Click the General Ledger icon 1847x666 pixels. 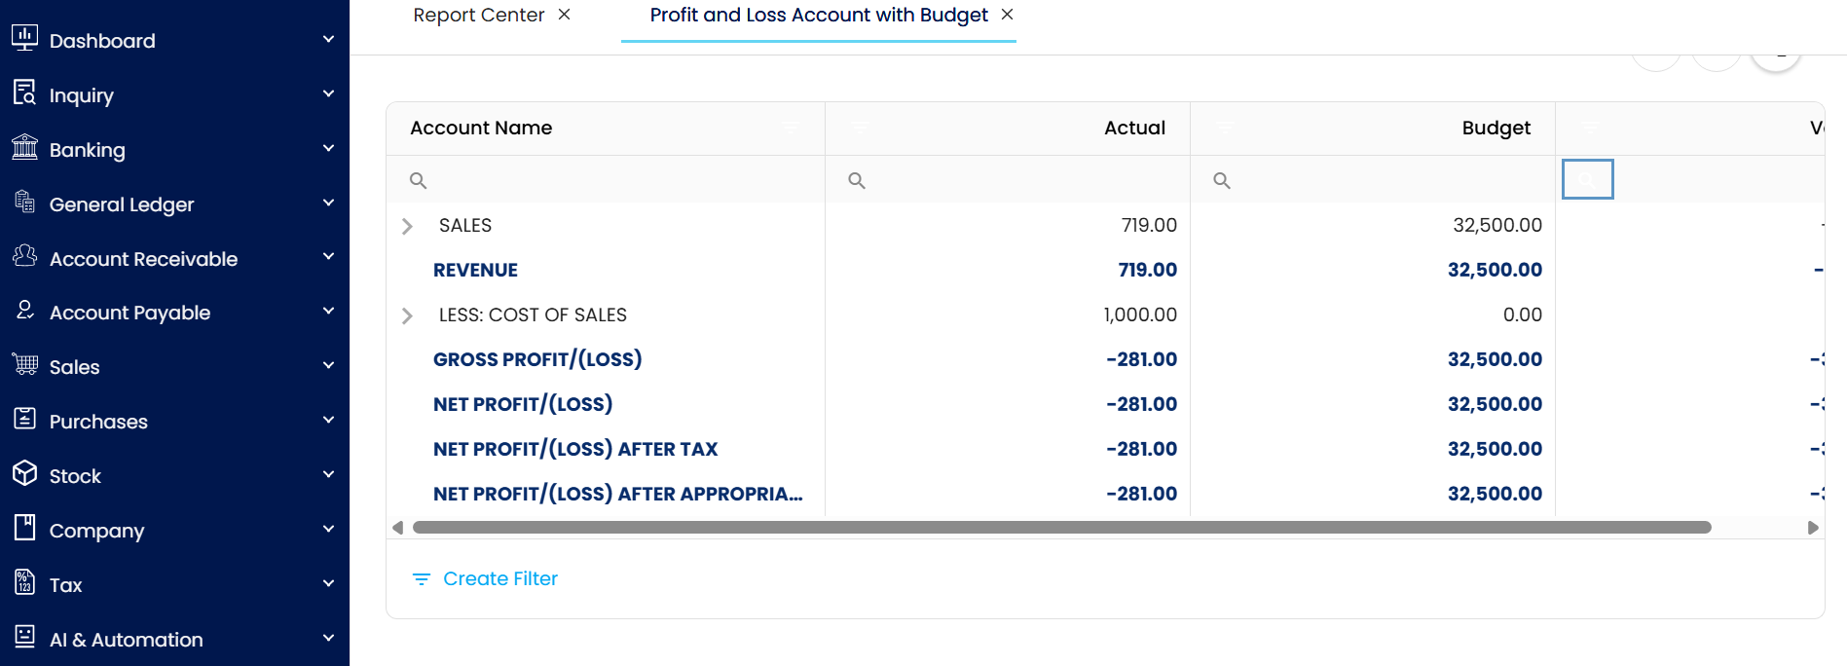[x=24, y=203]
